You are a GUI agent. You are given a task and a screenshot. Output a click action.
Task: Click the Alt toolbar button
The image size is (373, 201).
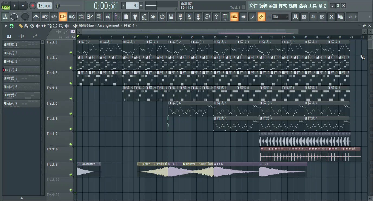click(313, 17)
